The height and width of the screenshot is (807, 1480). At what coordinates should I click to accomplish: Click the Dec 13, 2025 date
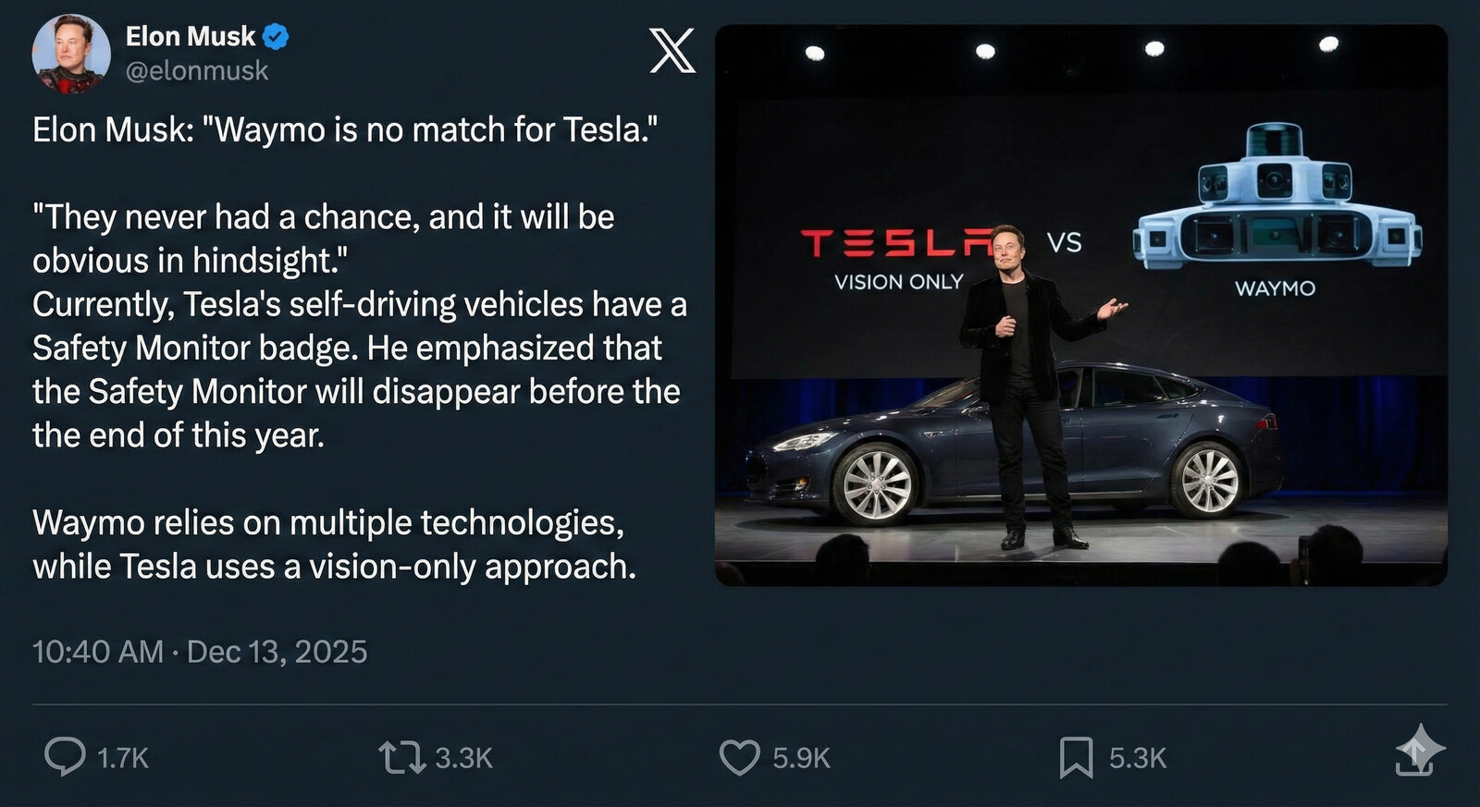click(277, 652)
